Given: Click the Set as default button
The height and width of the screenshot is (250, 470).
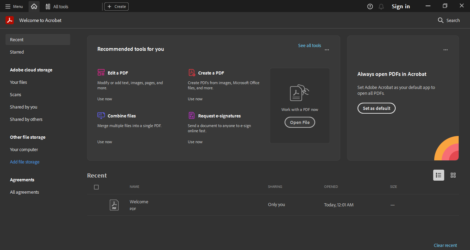Looking at the screenshot, I should (376, 108).
